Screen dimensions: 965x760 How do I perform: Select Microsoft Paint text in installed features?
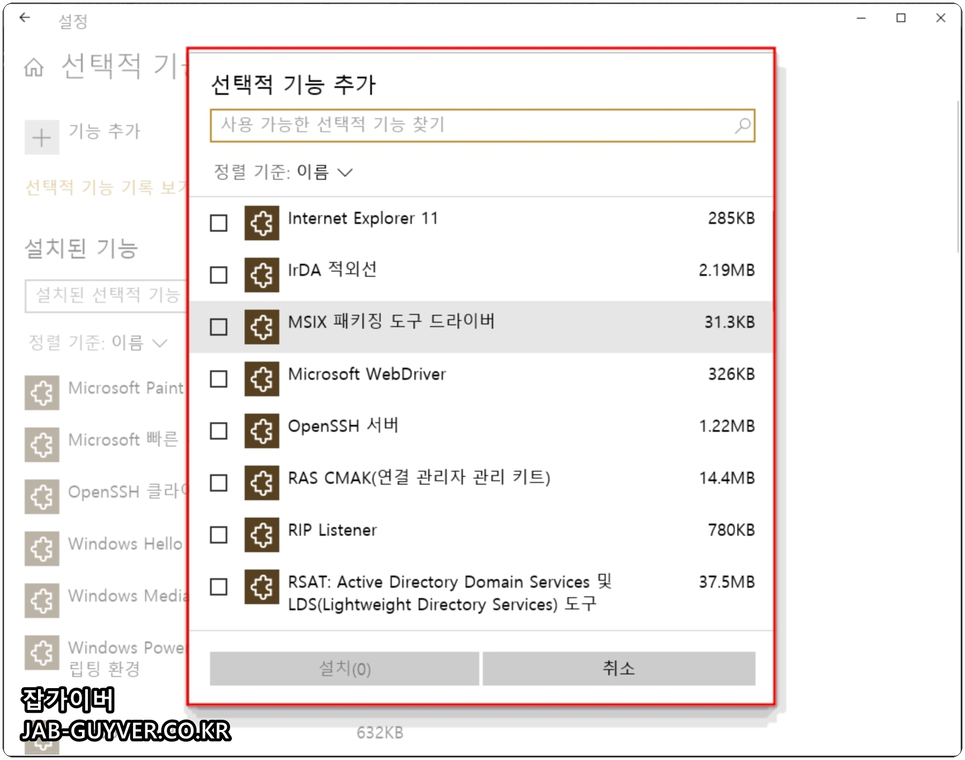click(126, 388)
